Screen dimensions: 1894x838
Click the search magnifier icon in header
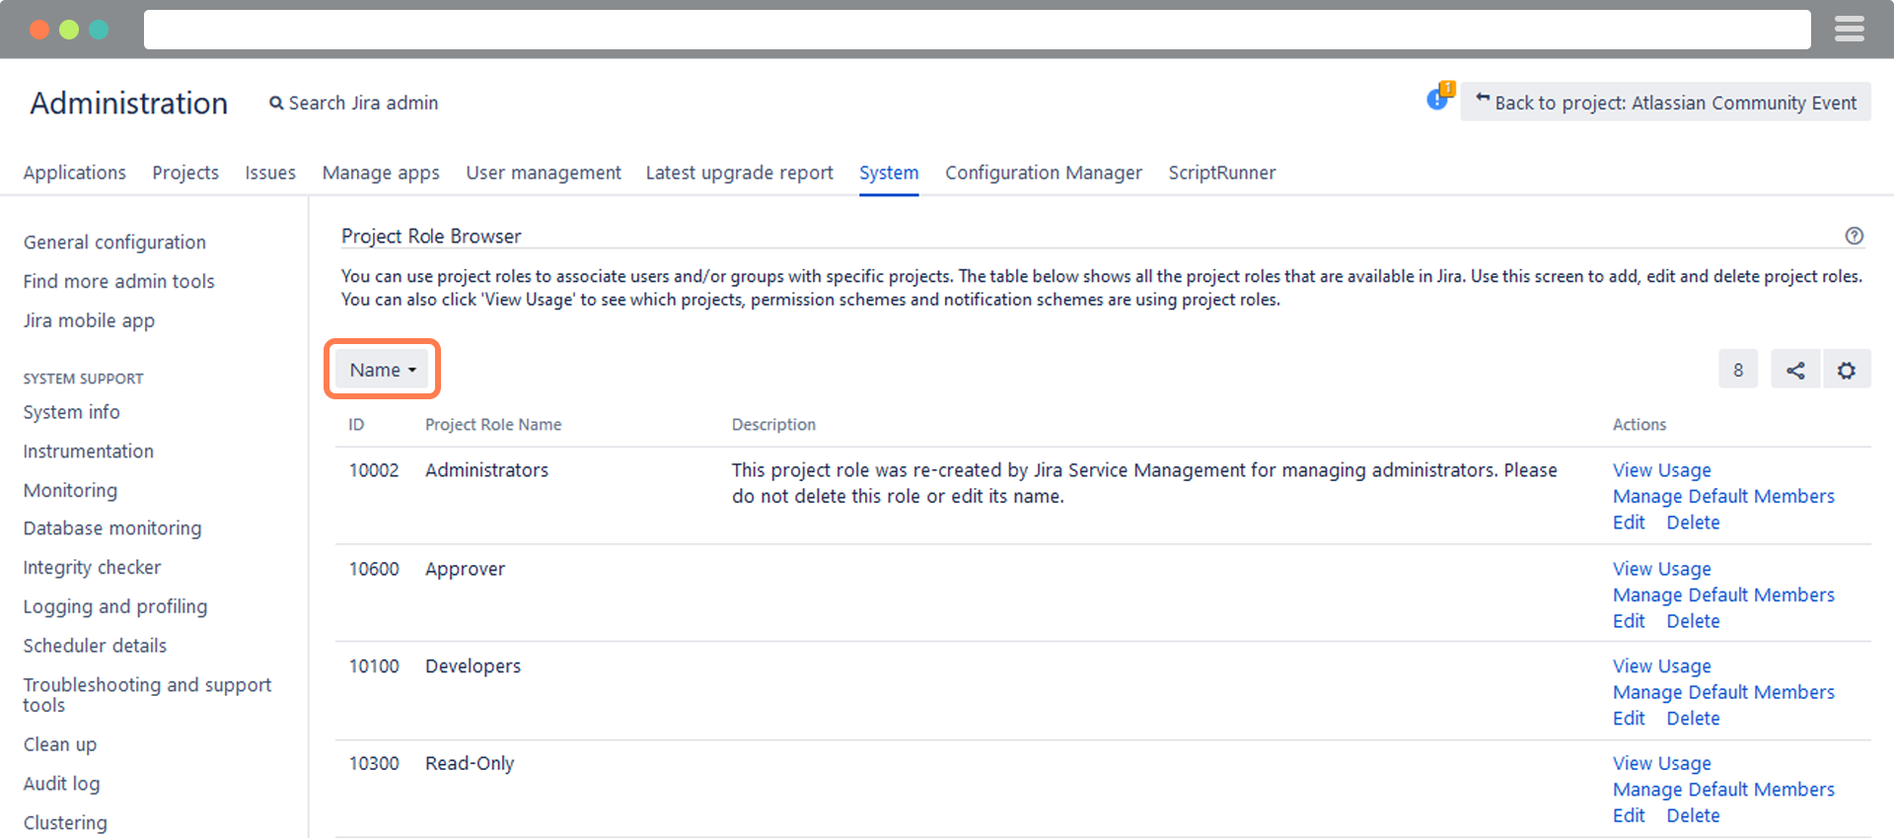(x=276, y=103)
